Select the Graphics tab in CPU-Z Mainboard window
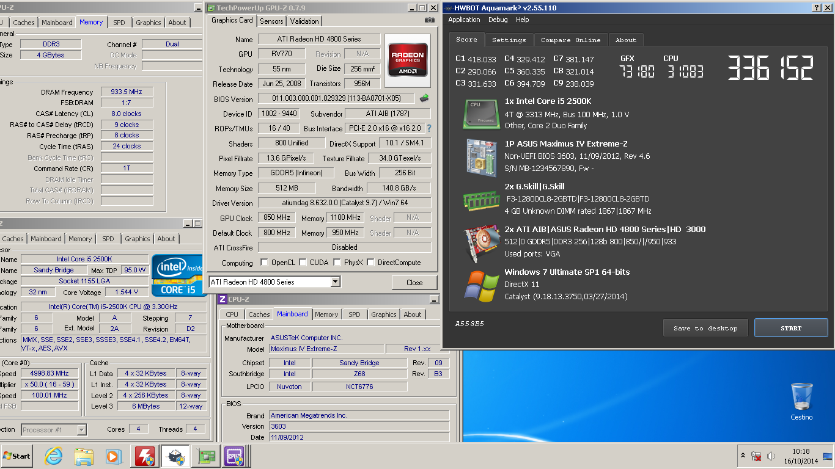This screenshot has width=835, height=469. 384,314
